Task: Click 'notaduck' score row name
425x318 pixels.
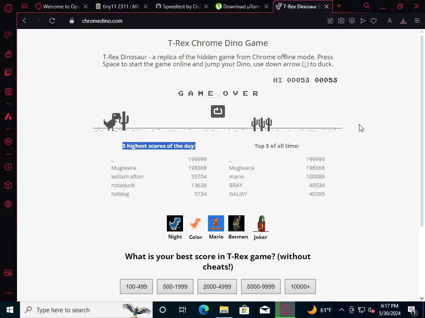Action: click(x=123, y=185)
